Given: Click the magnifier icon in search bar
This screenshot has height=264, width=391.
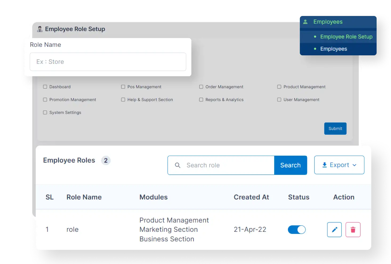Looking at the screenshot, I should point(178,165).
